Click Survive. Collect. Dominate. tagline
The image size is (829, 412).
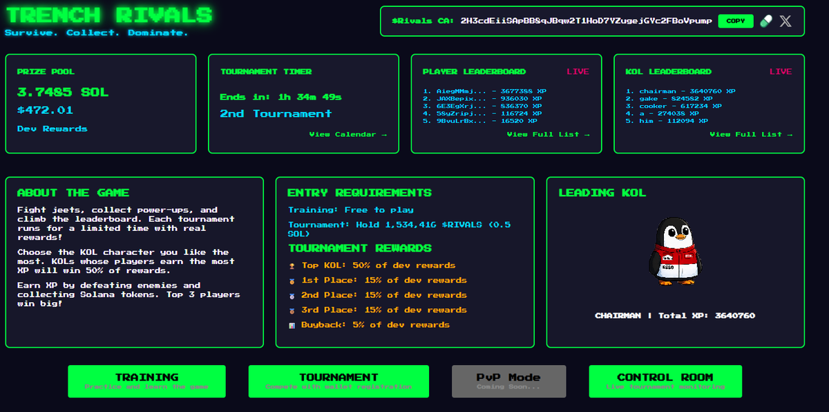pos(96,32)
